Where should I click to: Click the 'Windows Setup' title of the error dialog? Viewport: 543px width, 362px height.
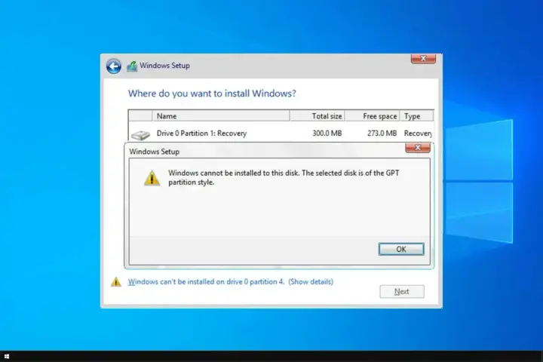tap(154, 152)
